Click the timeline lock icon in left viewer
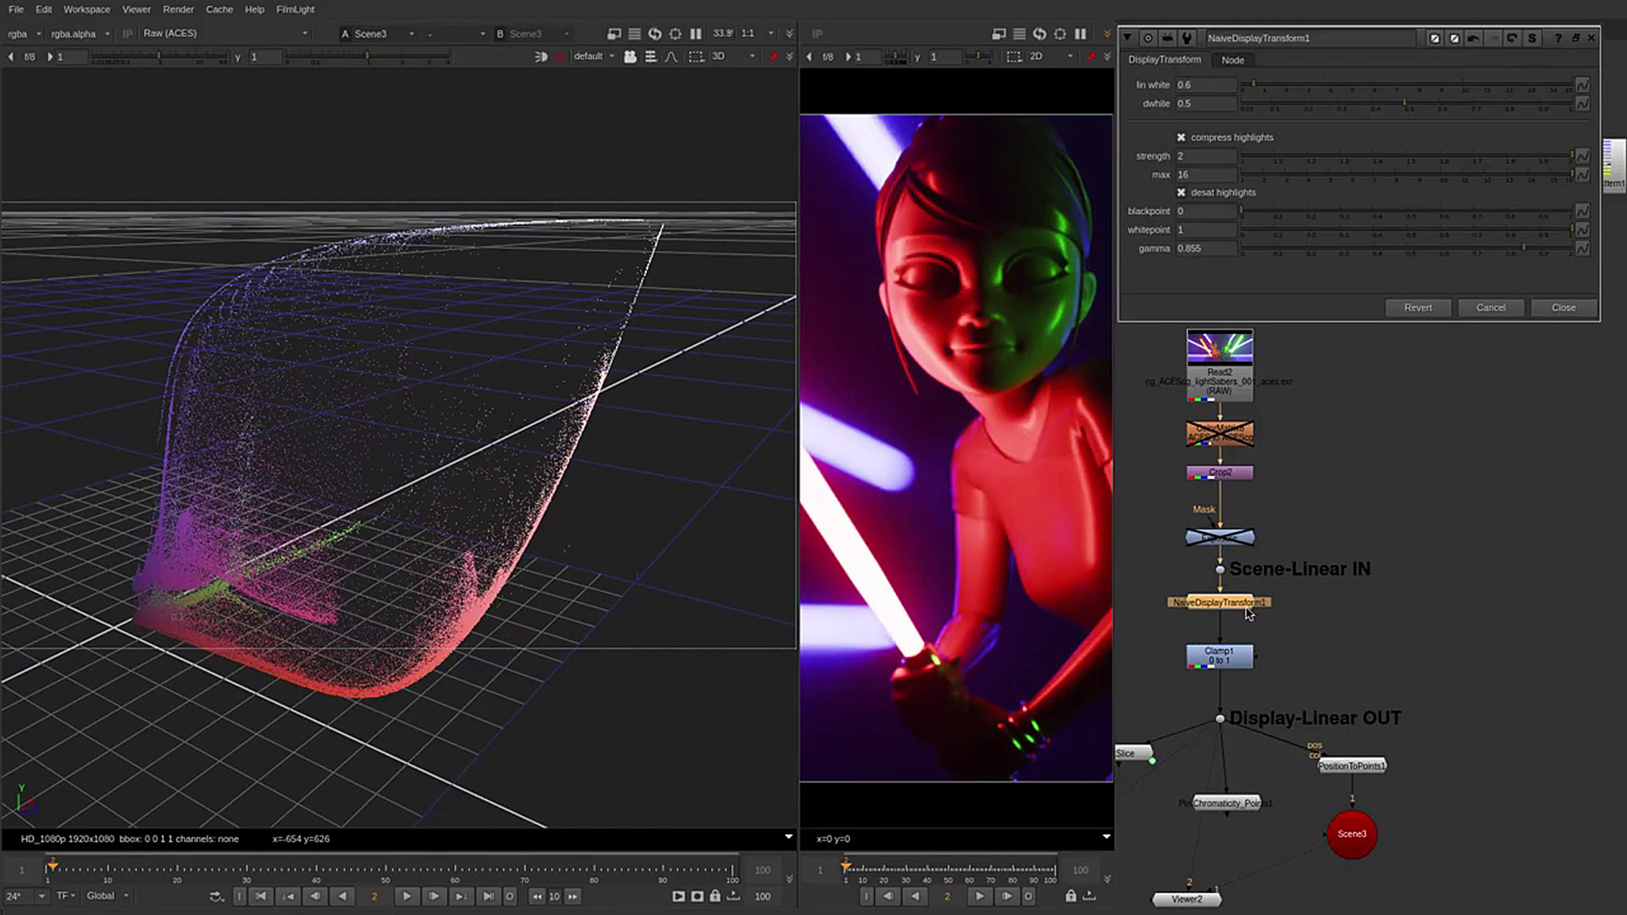The image size is (1627, 915). [715, 896]
